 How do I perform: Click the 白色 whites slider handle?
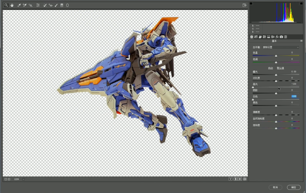pos(253,99)
